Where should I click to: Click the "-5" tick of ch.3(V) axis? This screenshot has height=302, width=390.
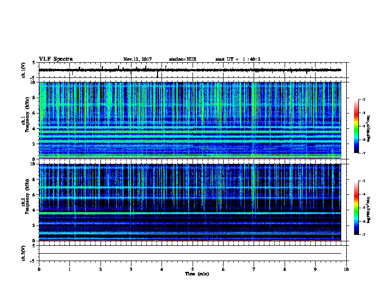(x=33, y=261)
